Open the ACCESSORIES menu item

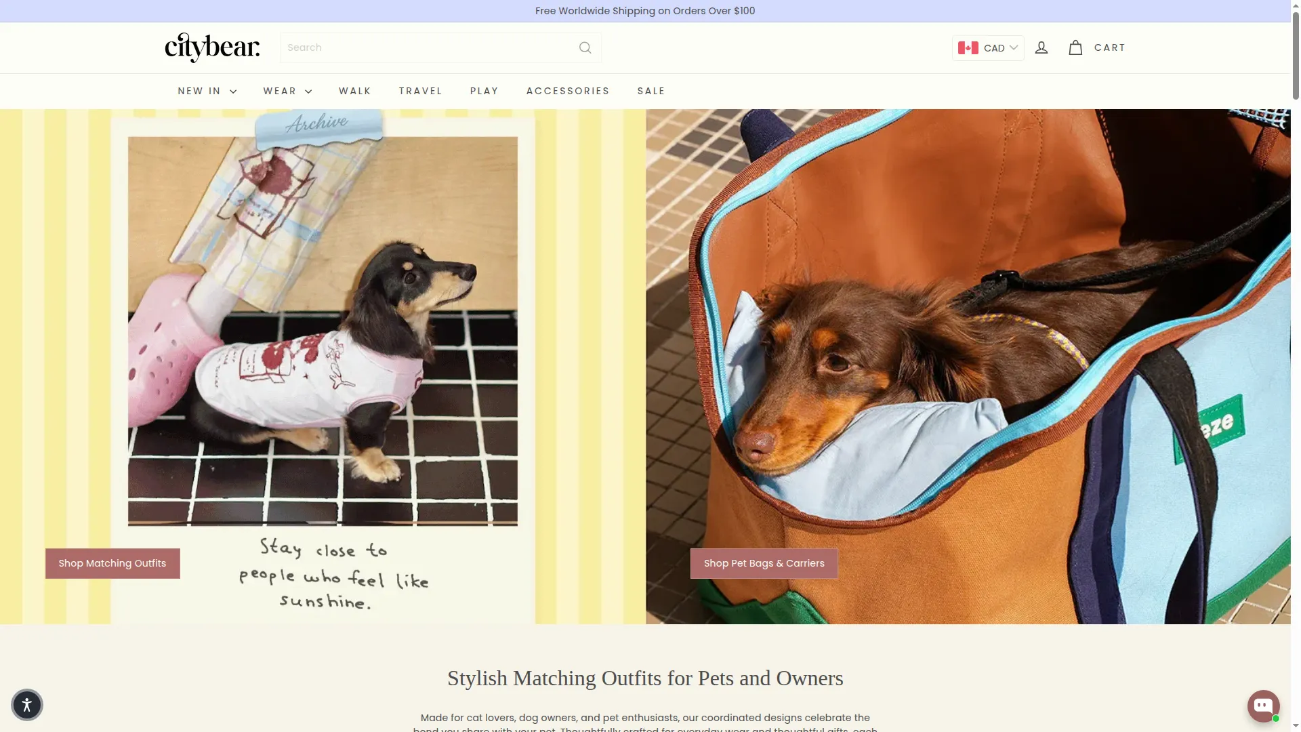tap(568, 91)
